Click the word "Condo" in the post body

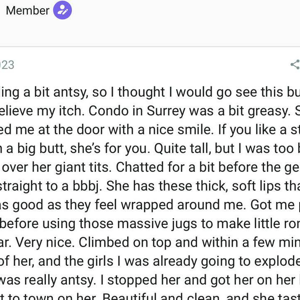point(109,111)
